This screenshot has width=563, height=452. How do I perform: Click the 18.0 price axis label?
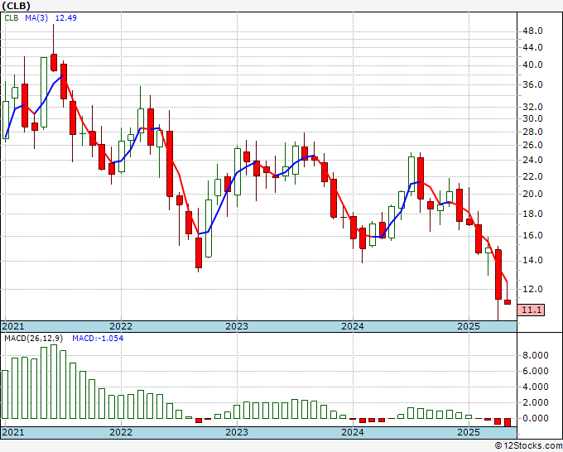532,214
